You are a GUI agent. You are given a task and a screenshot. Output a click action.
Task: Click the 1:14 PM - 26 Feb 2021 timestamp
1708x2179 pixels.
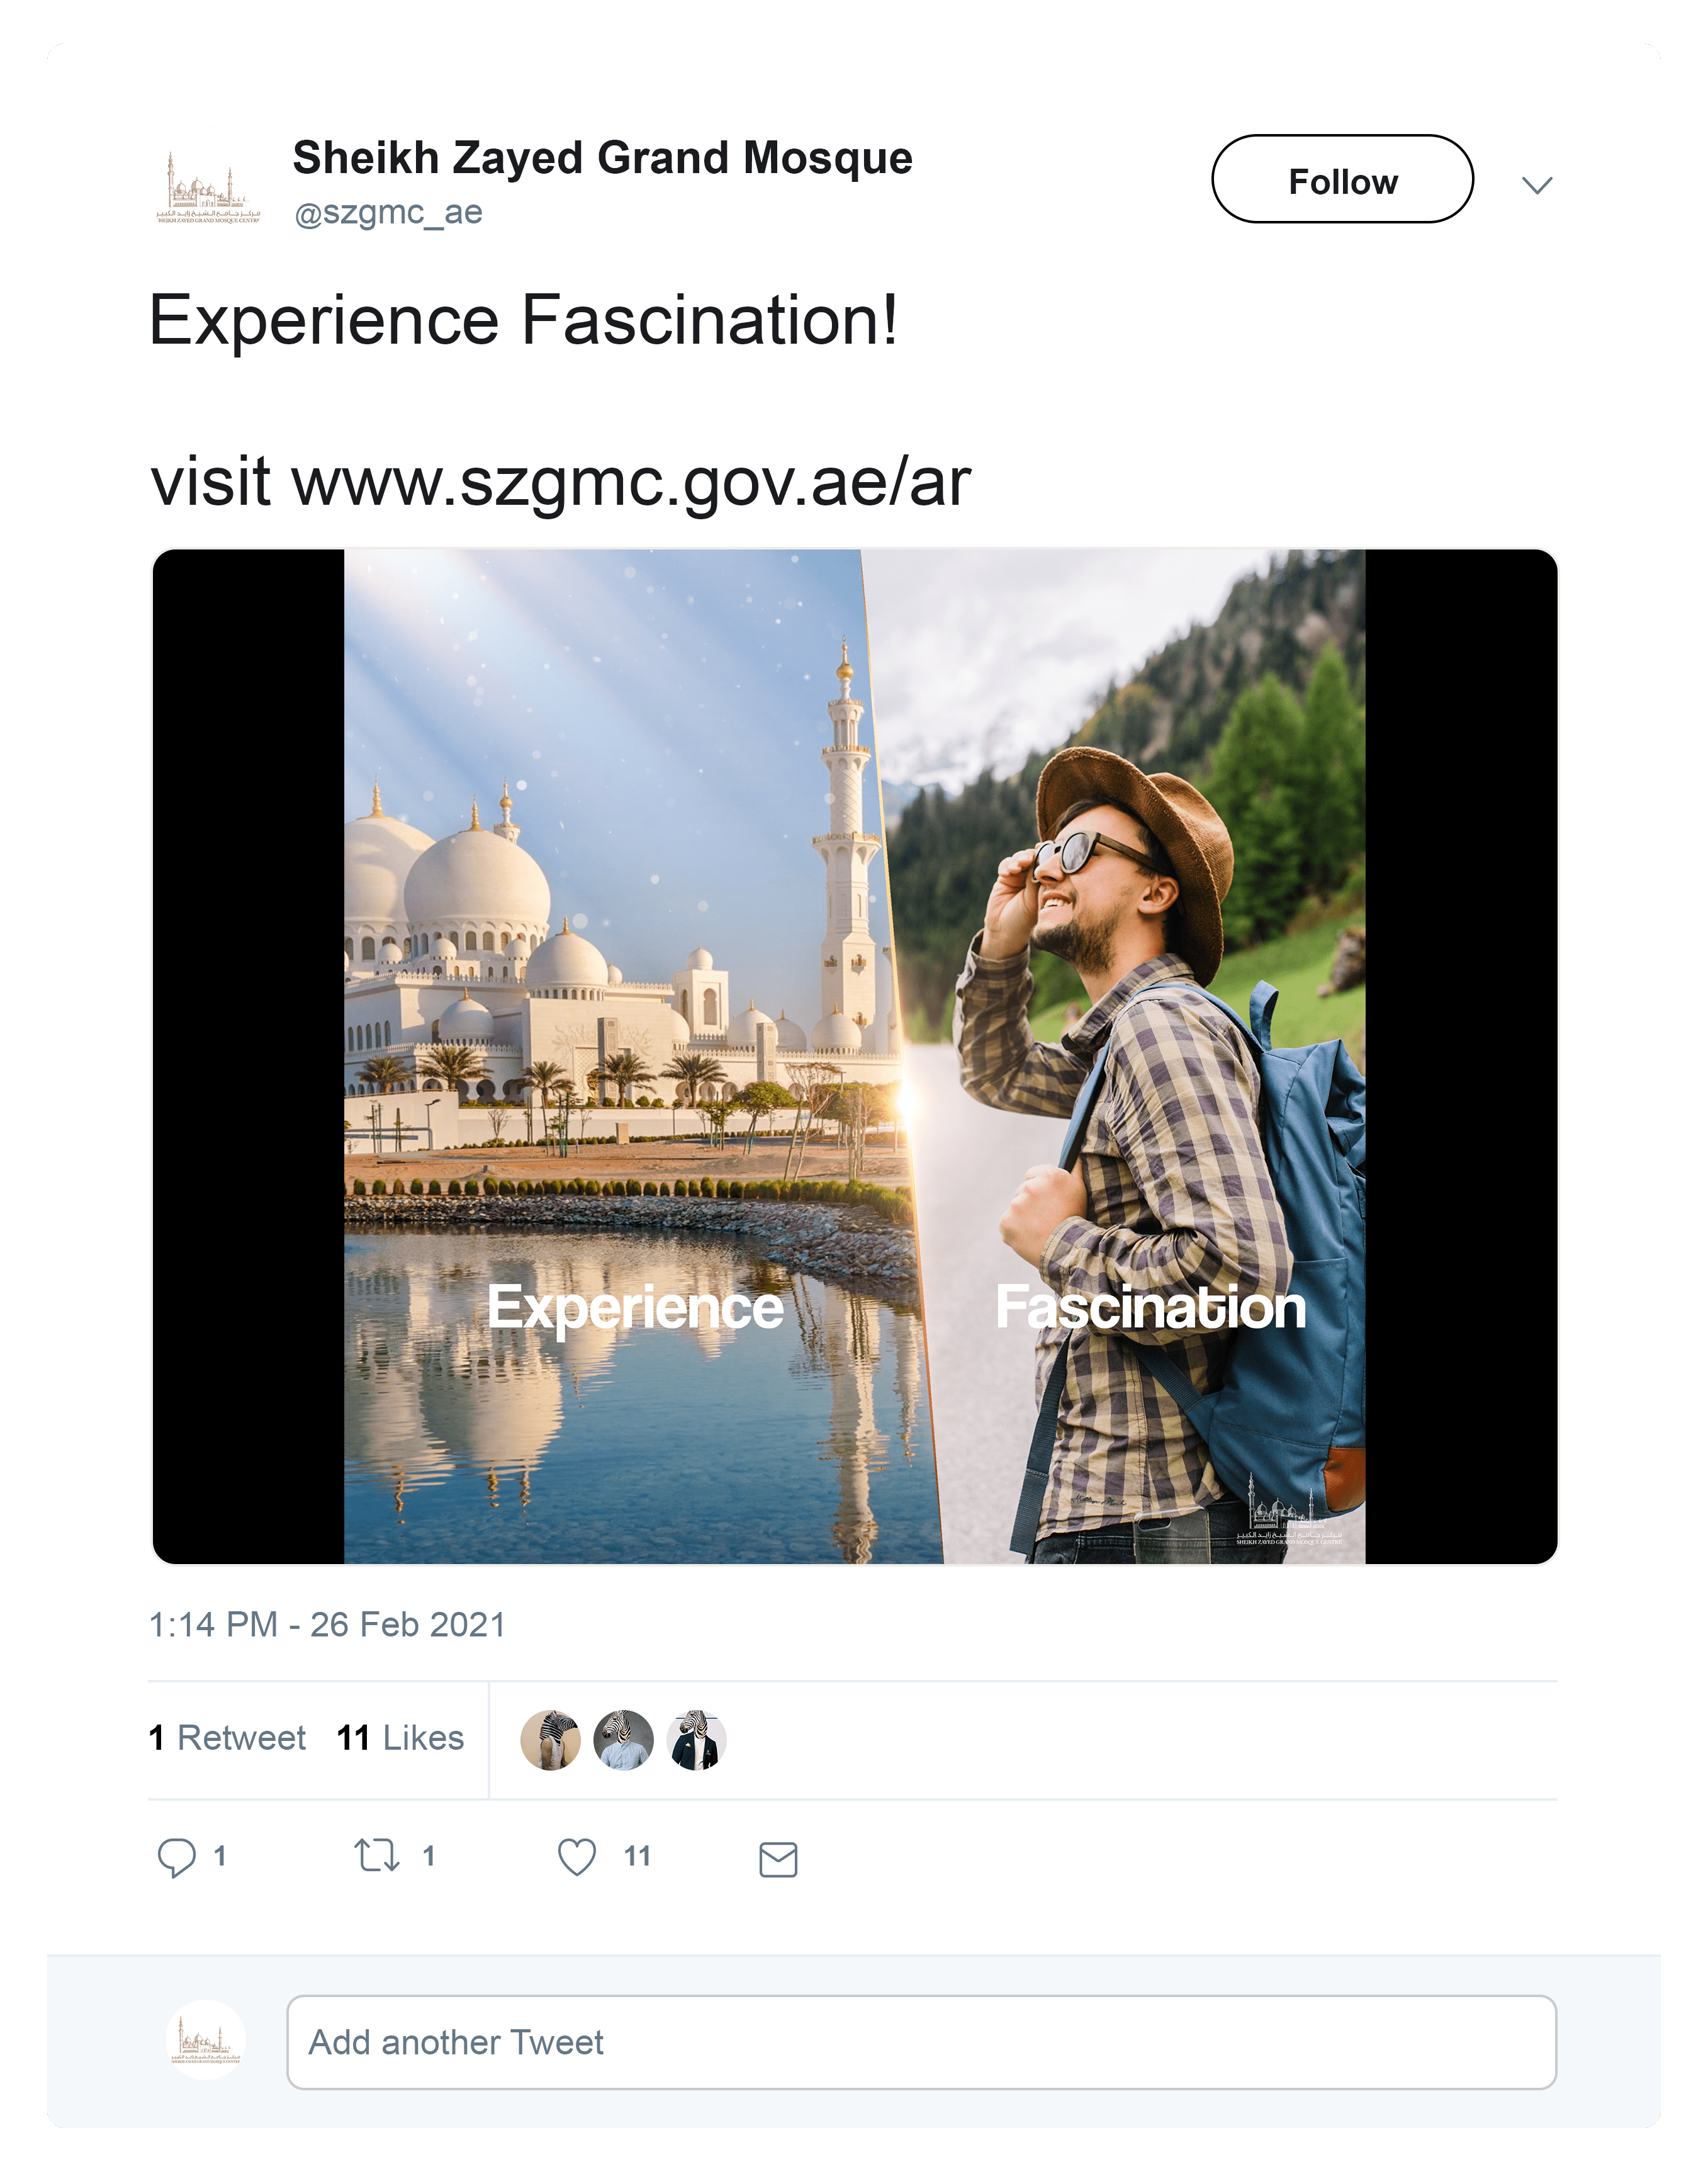click(327, 1625)
